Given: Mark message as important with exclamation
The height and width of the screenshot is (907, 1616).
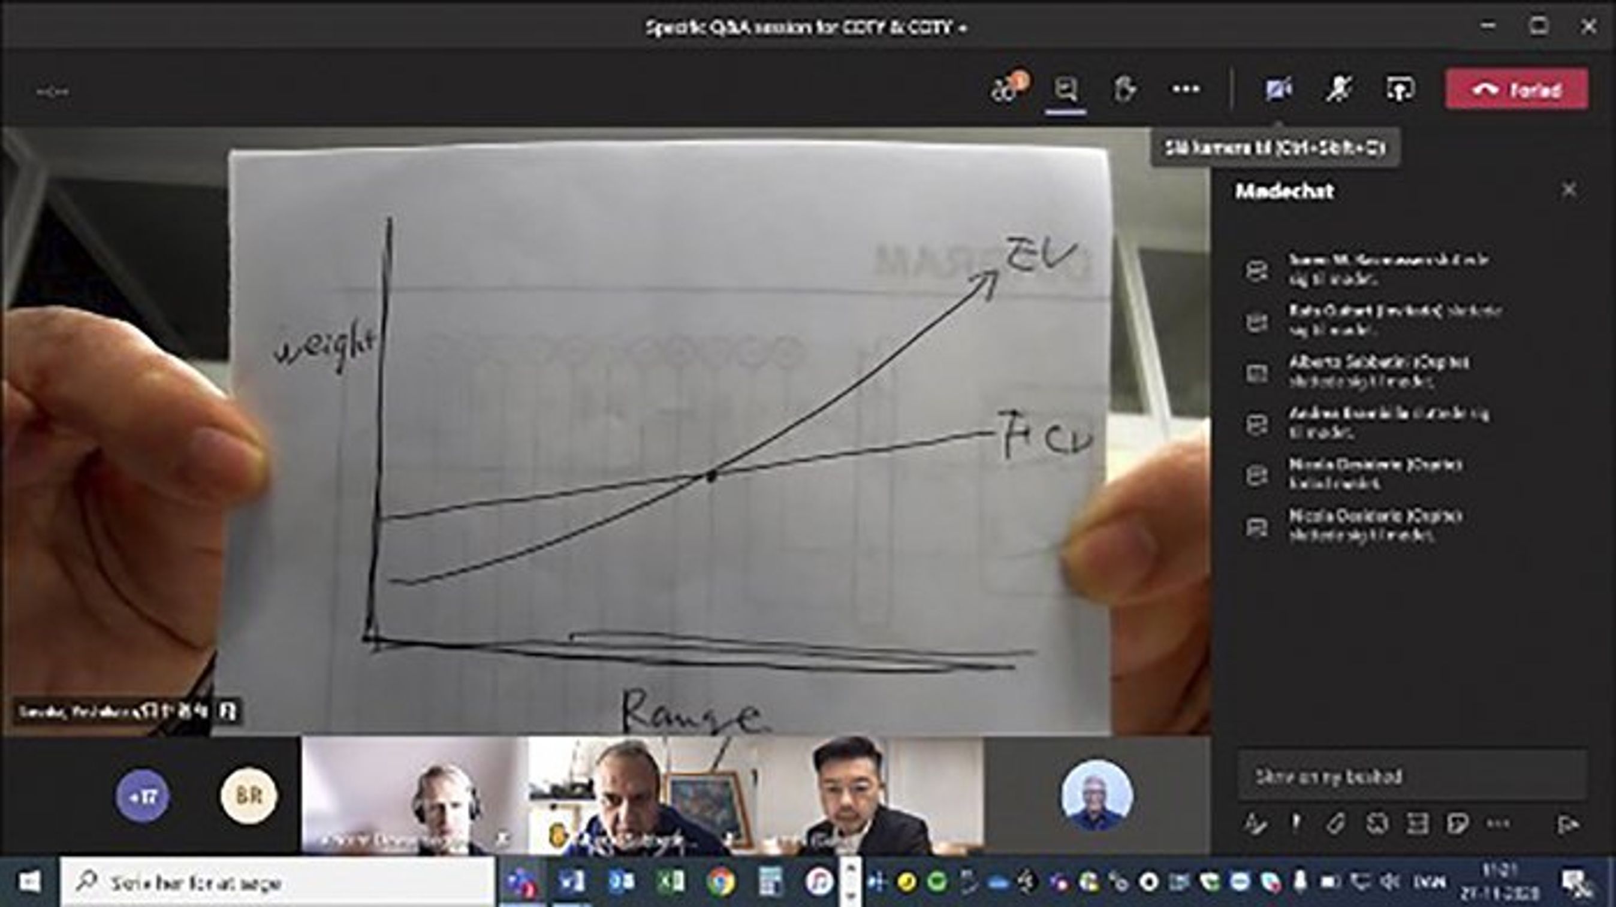Looking at the screenshot, I should click(x=1295, y=824).
